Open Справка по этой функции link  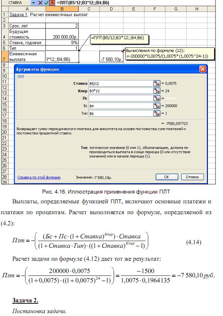click(39, 177)
